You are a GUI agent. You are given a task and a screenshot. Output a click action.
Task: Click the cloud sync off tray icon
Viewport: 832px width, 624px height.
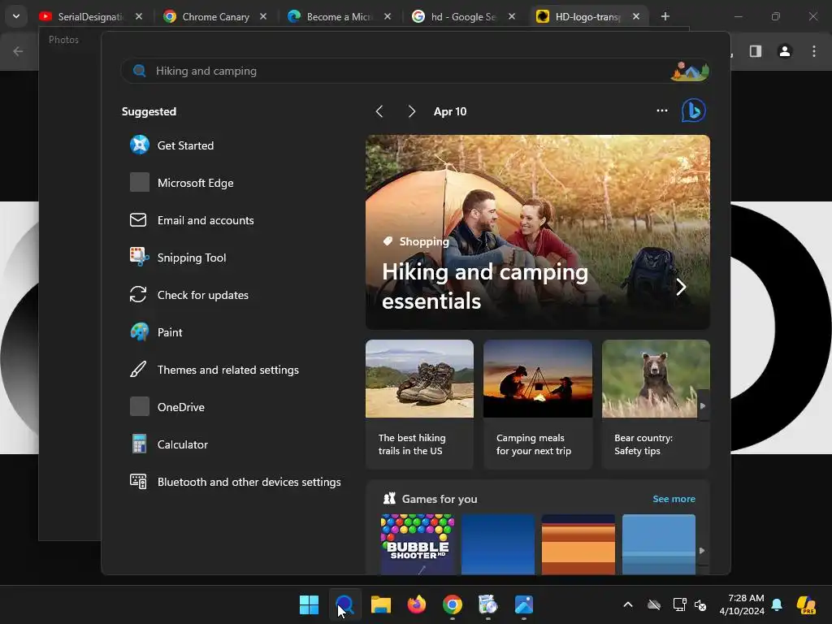click(654, 604)
